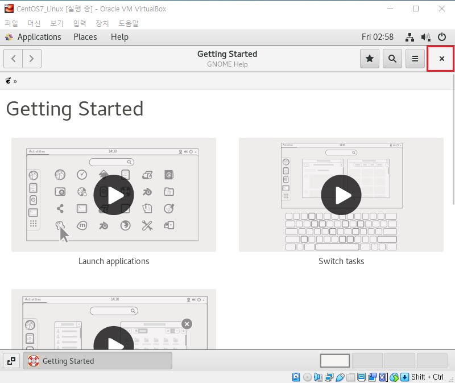The image size is (455, 383).
Task: Open the VirtualBox 보기 menu
Action: coord(56,23)
